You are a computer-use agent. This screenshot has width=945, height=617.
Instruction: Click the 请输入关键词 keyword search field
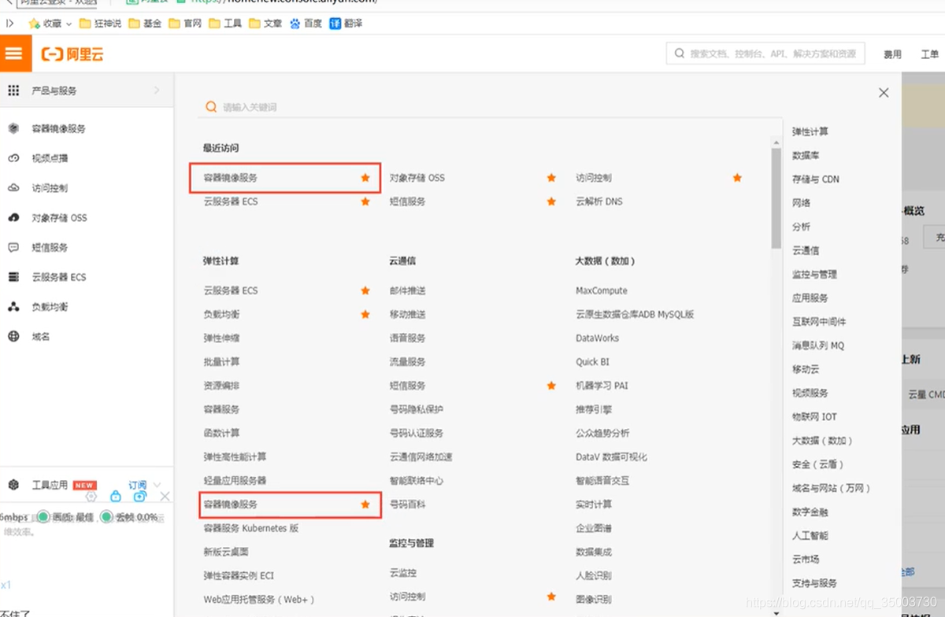click(490, 107)
